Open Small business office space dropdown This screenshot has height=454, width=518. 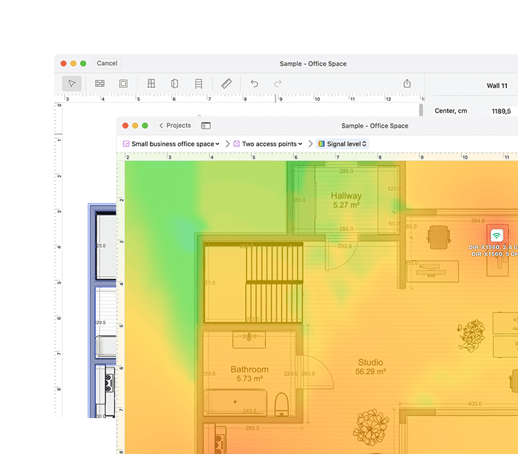tap(171, 144)
